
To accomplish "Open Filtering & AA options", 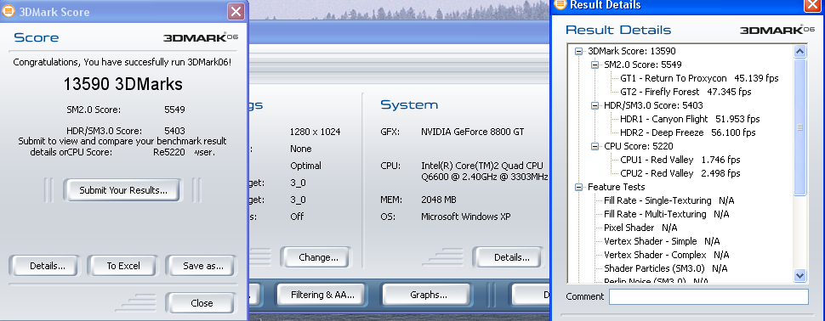I will coord(322,295).
